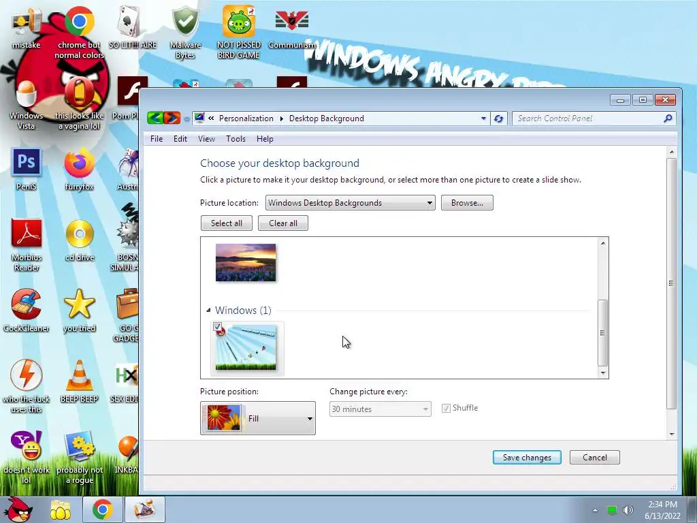The height and width of the screenshot is (523, 697).
Task: Open the Picture location dropdown
Action: pos(351,203)
